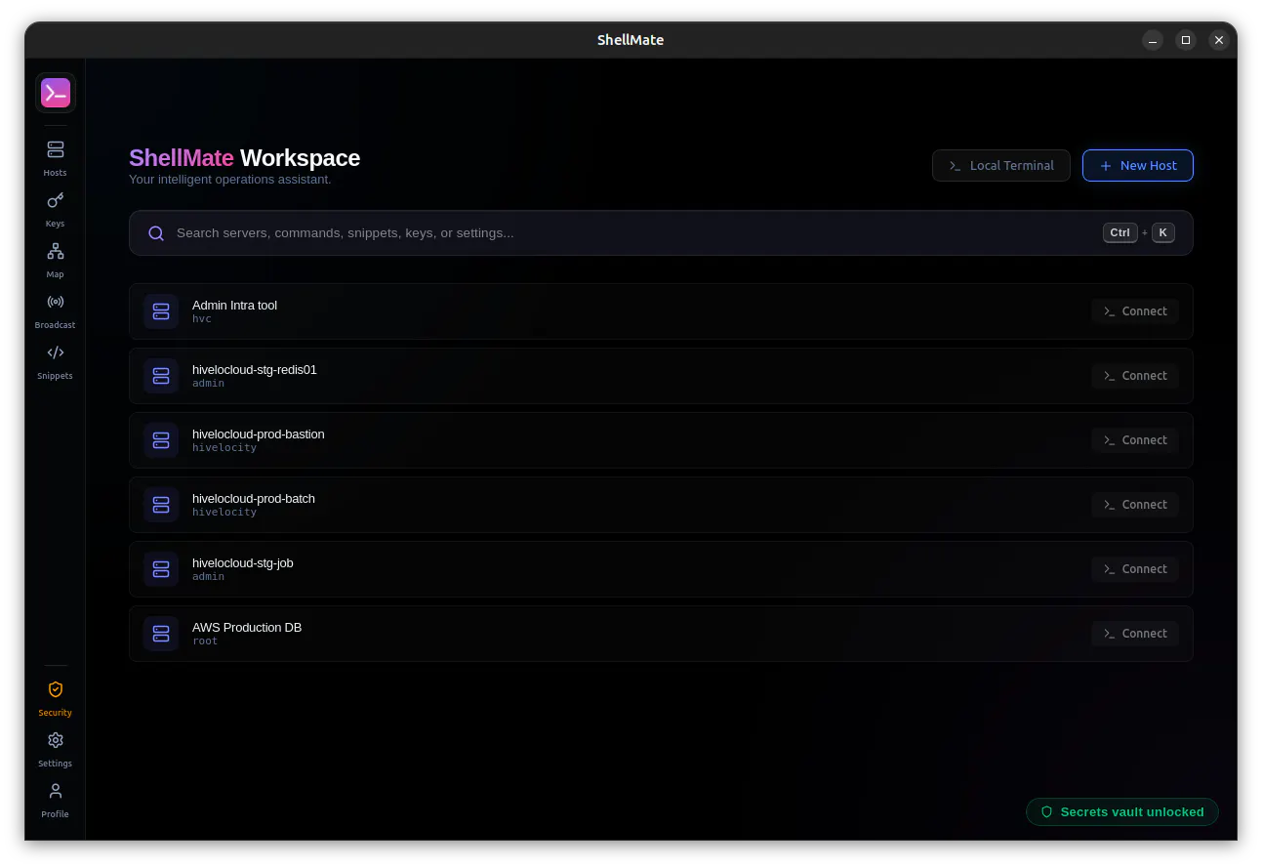The width and height of the screenshot is (1262, 868).
Task: Click the server icon for hivelocloud-prod-batch
Action: click(x=161, y=505)
